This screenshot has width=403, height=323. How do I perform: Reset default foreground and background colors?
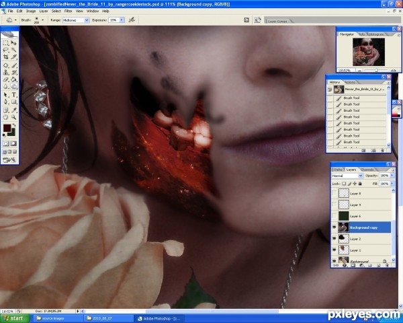4,135
